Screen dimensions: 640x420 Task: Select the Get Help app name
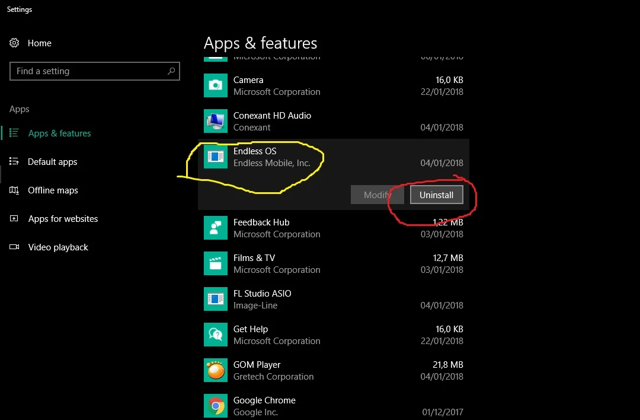coord(251,329)
